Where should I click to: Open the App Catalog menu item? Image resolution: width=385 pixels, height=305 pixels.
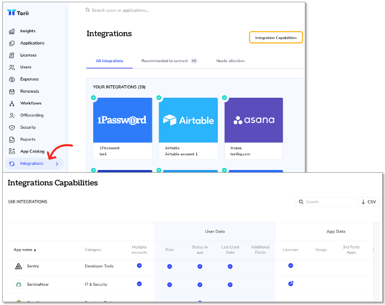pyautogui.click(x=32, y=151)
